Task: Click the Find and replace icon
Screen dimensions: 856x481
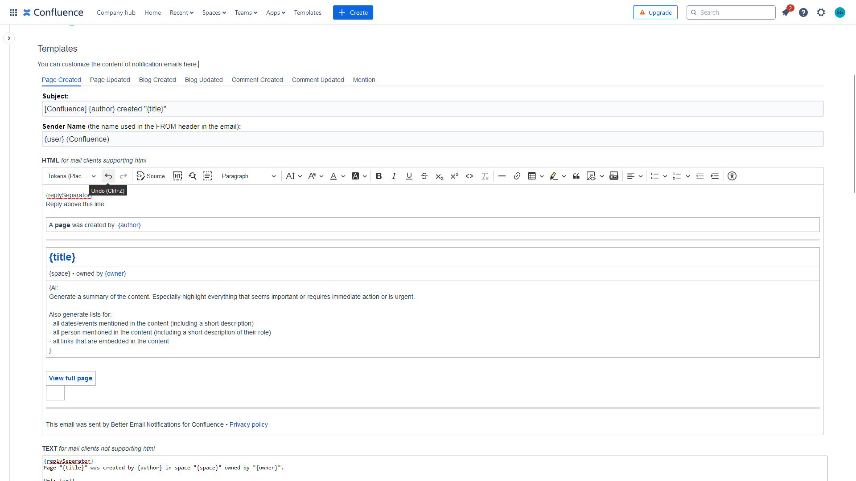Action: [193, 176]
